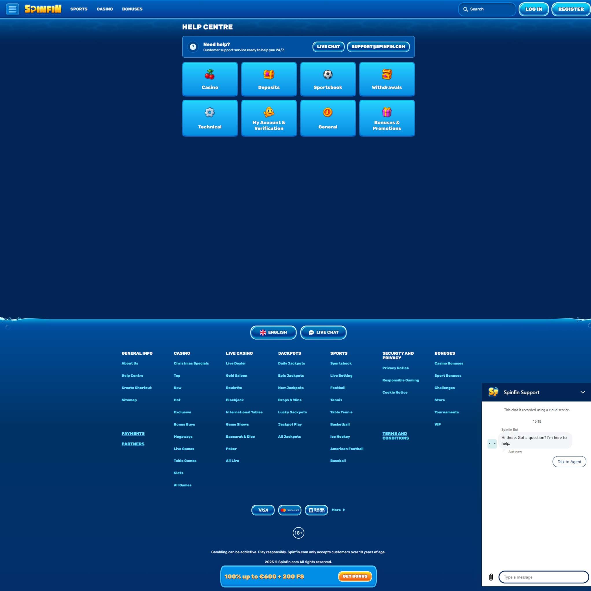Collapse the Spinfin Support chat window
This screenshot has width=591, height=591.
point(582,392)
